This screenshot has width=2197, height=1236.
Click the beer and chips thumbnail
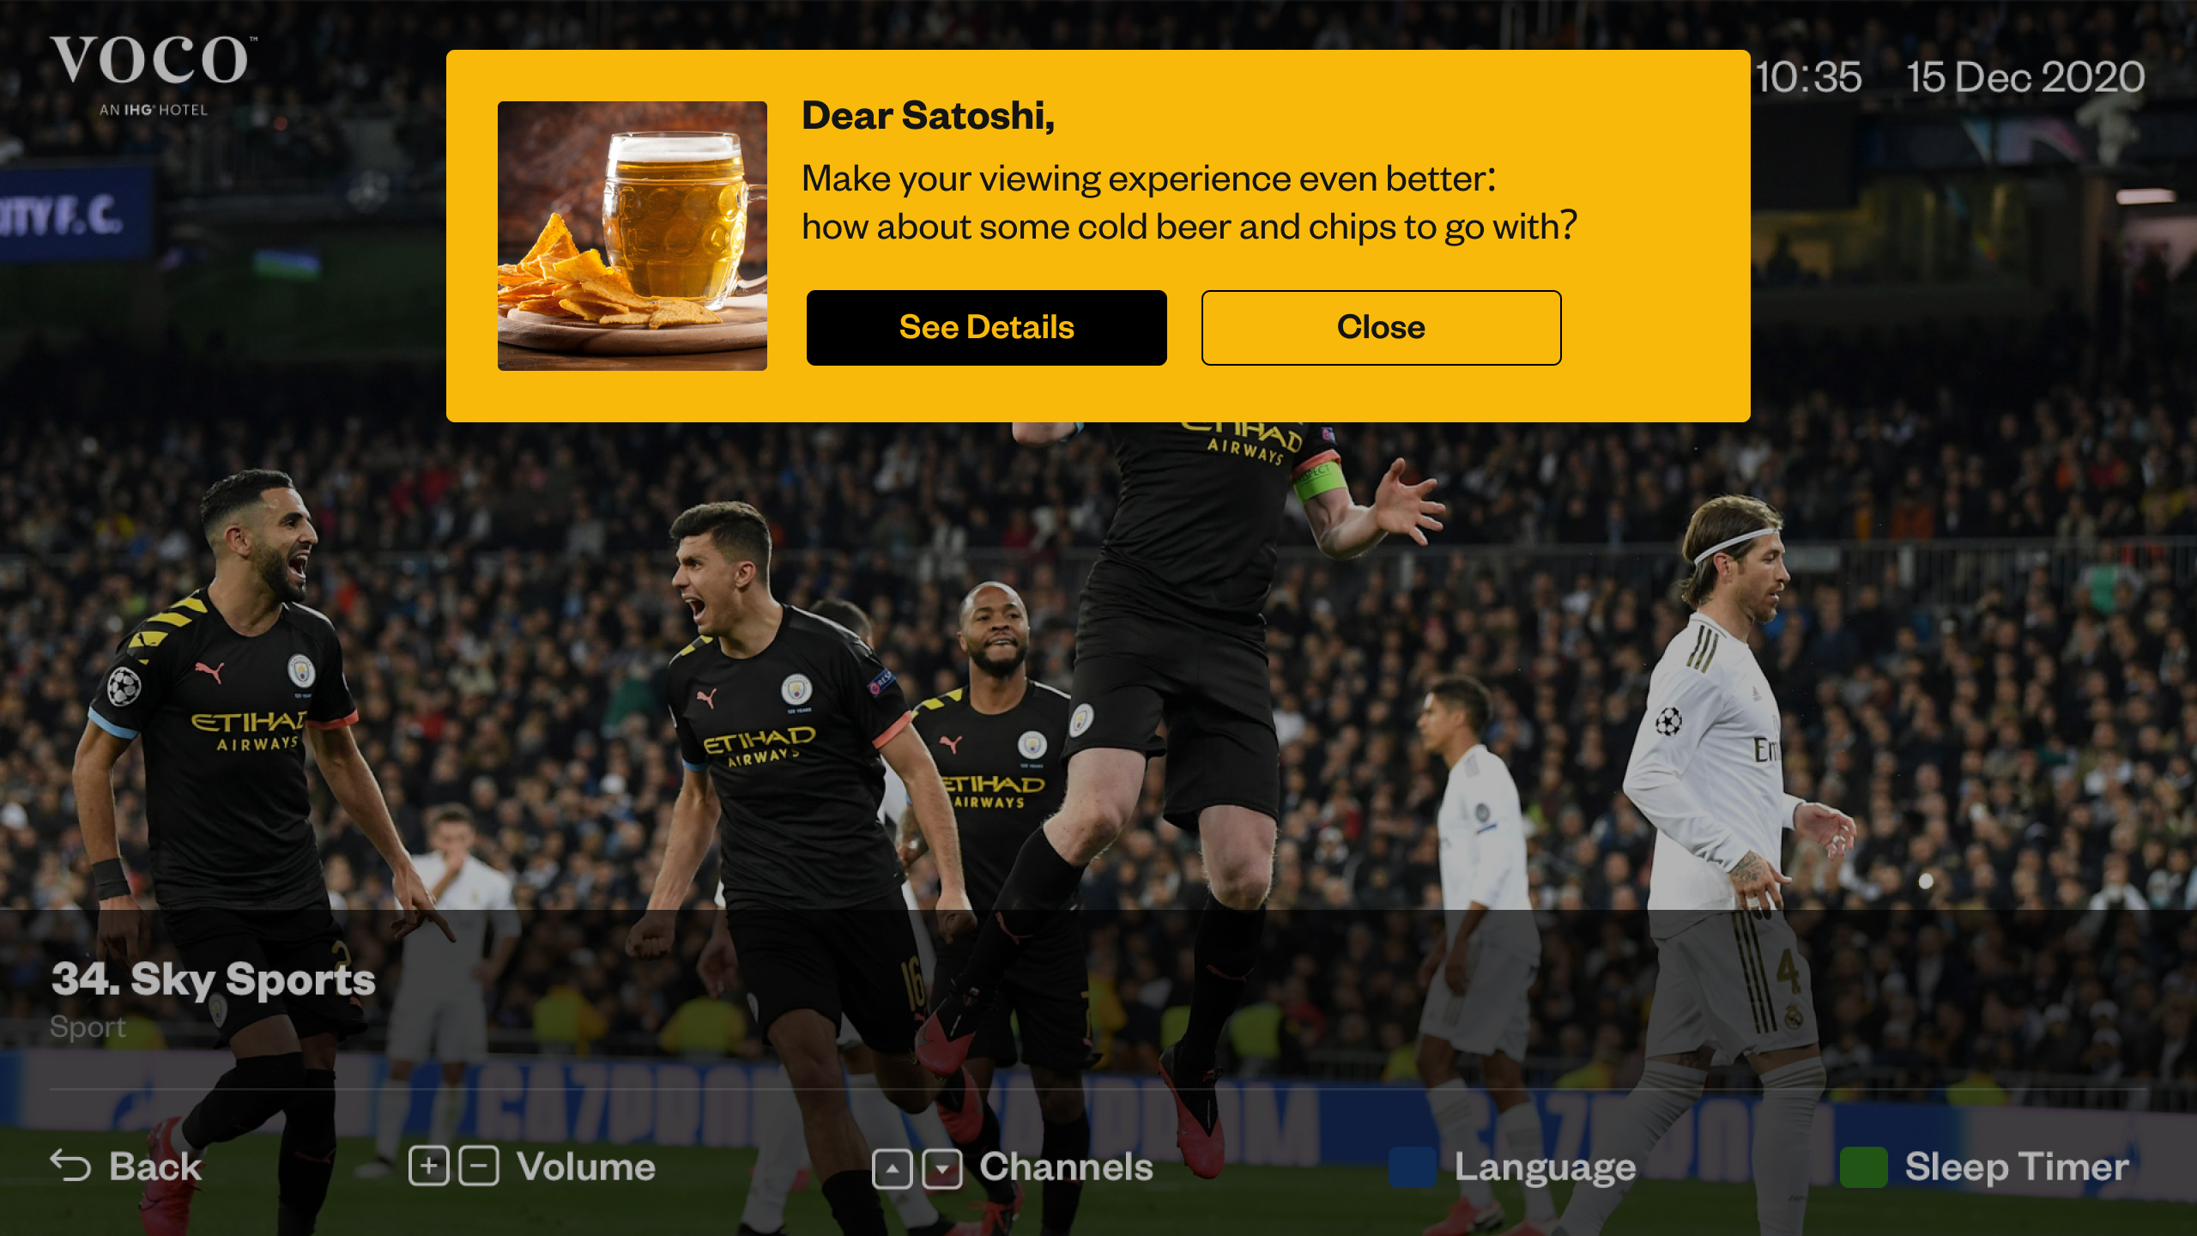tap(632, 236)
